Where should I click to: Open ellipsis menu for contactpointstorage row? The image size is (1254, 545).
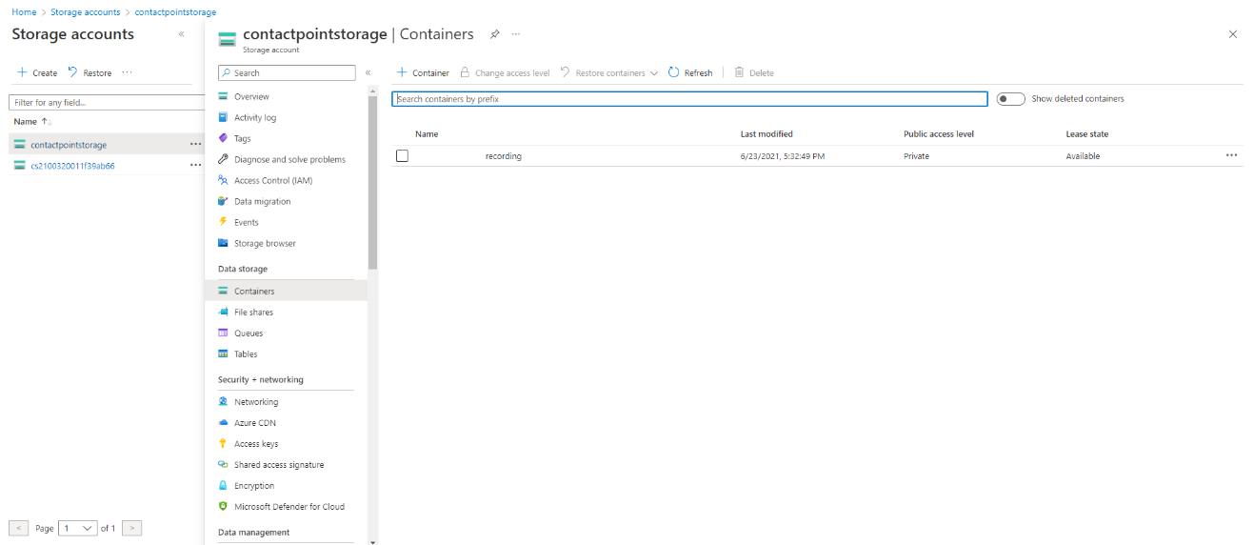pyautogui.click(x=195, y=144)
